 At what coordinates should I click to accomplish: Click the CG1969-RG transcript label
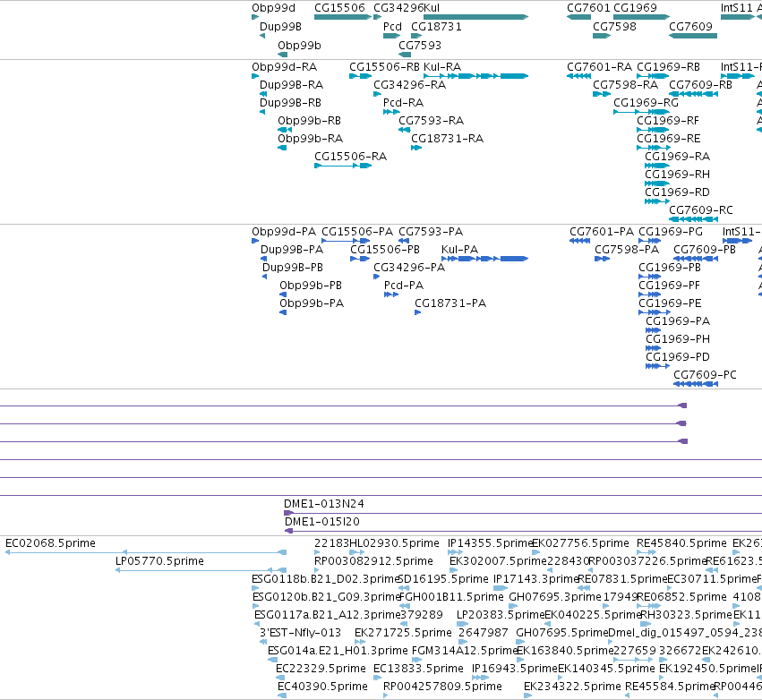click(646, 103)
